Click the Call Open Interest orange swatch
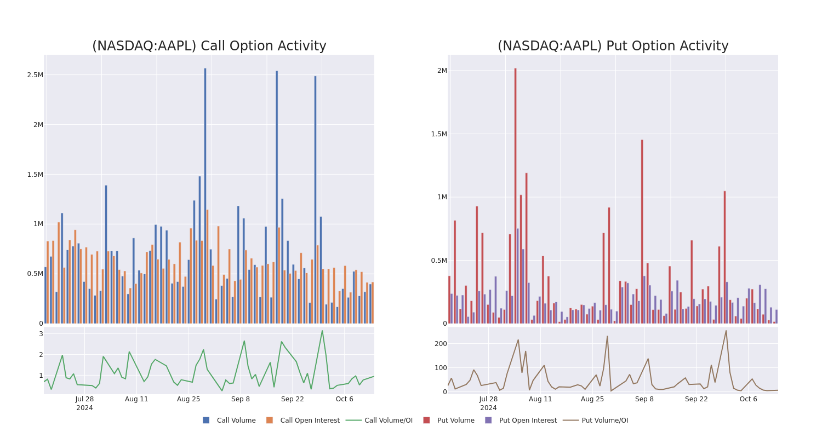The height and width of the screenshot is (438, 822). pyautogui.click(x=270, y=420)
